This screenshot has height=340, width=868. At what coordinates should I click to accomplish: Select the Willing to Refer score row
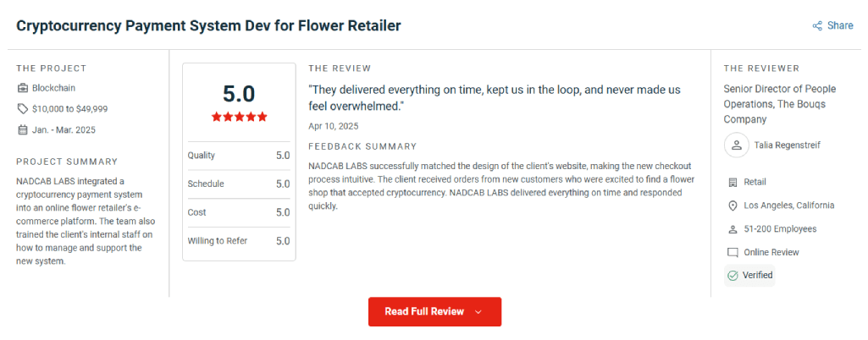[x=239, y=241]
